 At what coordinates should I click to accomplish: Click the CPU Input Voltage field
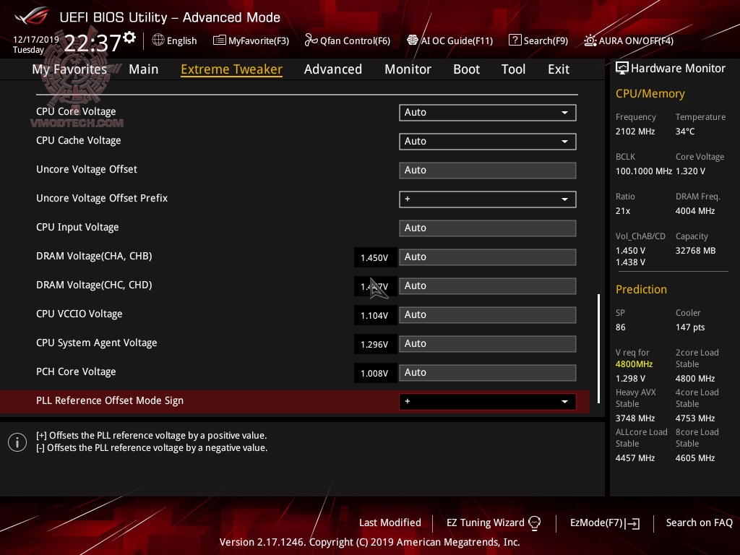pyautogui.click(x=488, y=228)
